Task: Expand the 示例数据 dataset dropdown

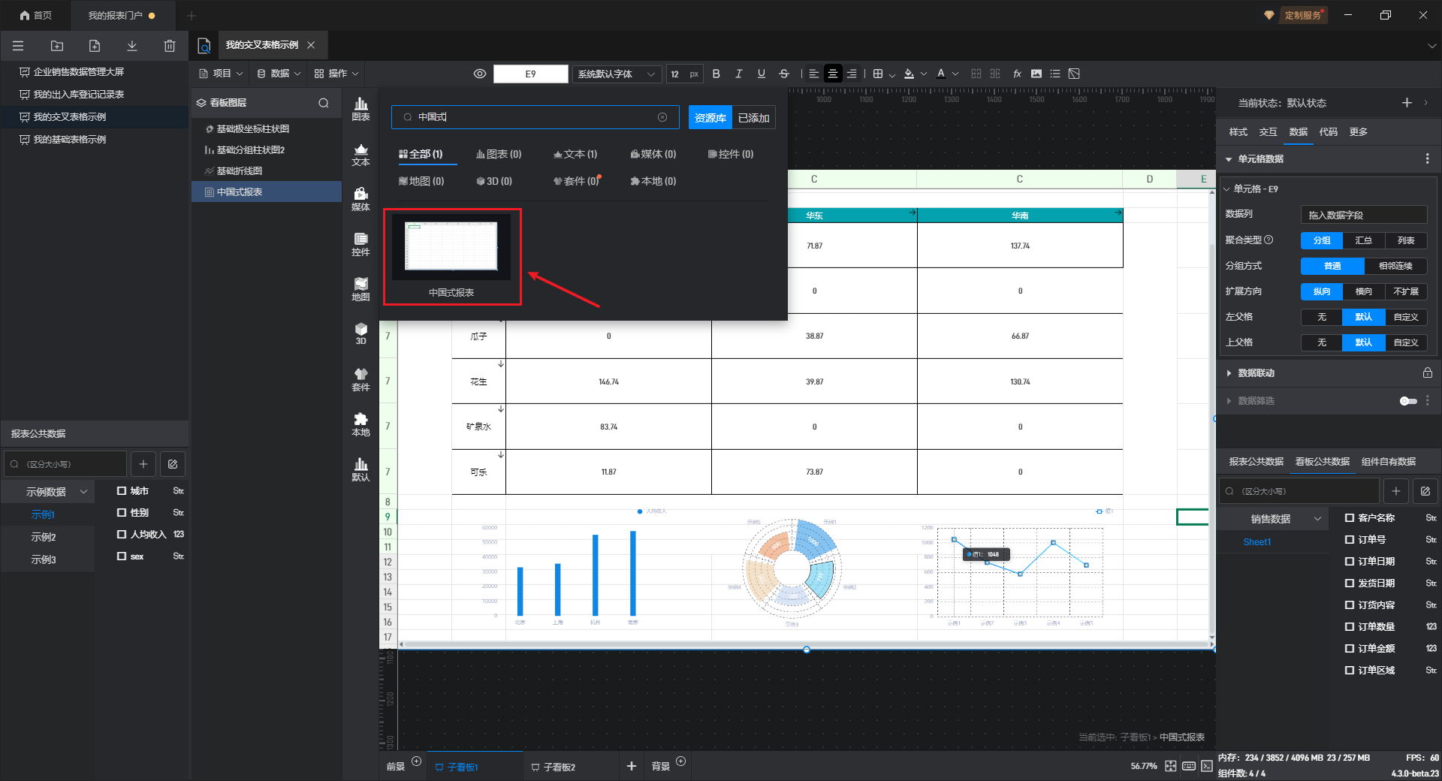Action: coord(49,493)
